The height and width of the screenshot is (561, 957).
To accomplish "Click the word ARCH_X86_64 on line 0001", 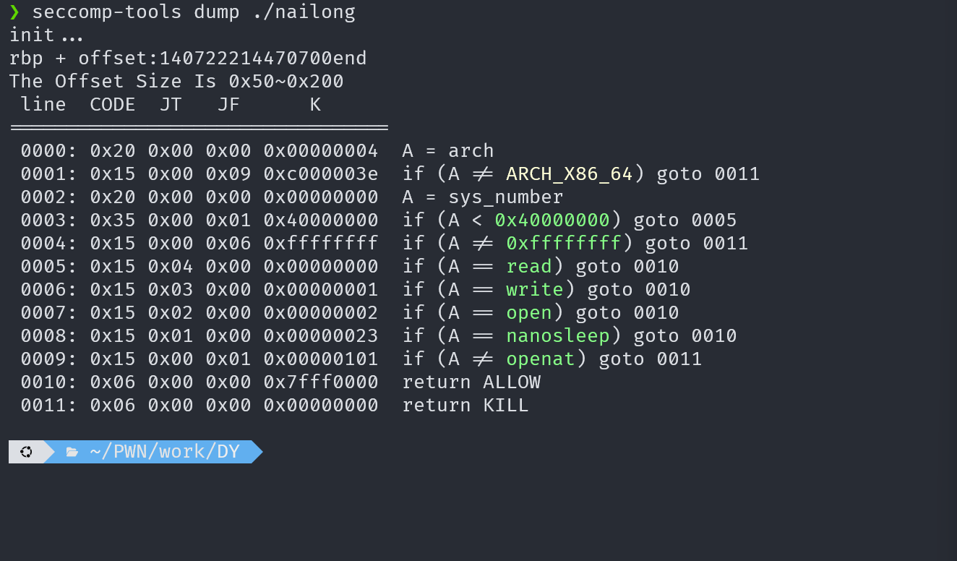I will [x=570, y=174].
